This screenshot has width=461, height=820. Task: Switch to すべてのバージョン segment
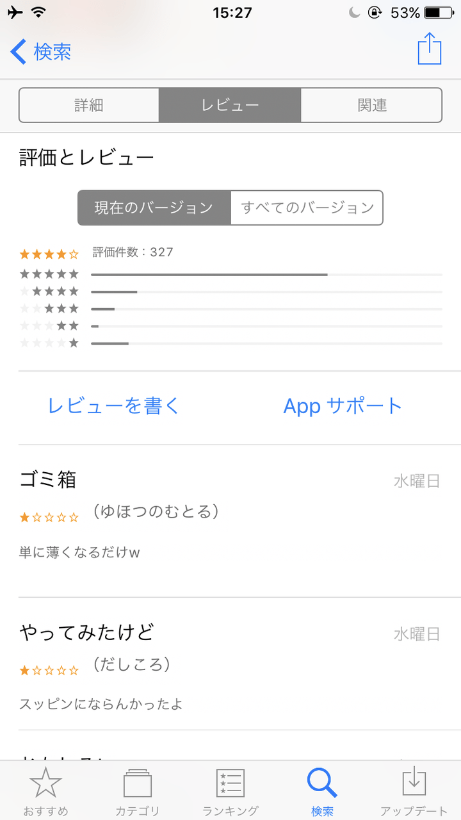307,208
